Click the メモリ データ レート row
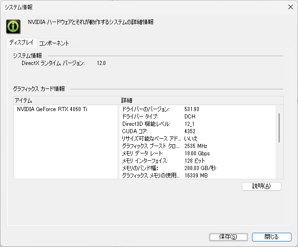This screenshot has width=298, height=247. pyautogui.click(x=198, y=153)
